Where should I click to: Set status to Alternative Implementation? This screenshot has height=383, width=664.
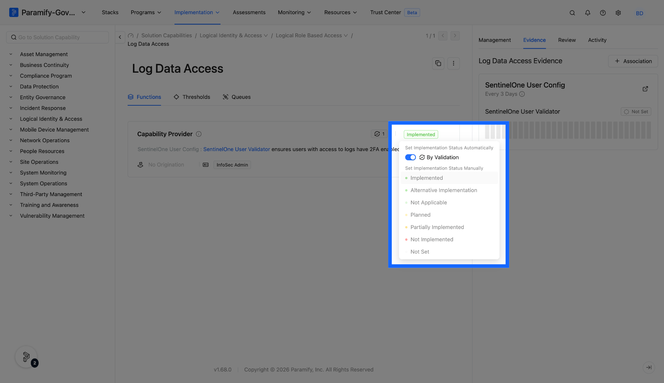[449, 190]
